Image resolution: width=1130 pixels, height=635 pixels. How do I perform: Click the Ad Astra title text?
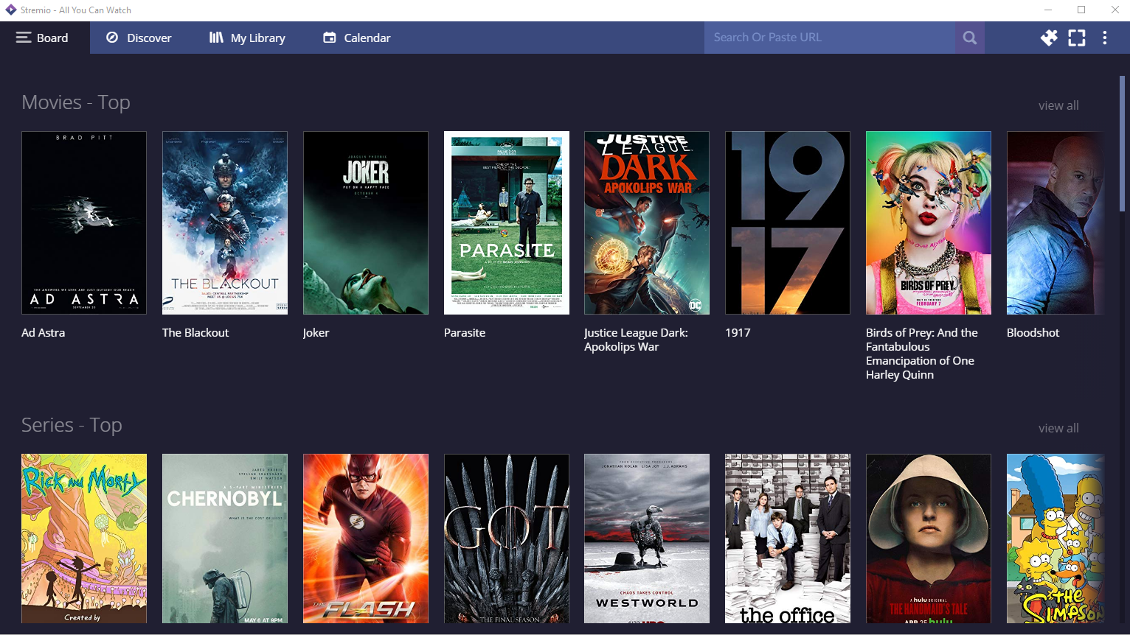[44, 333]
